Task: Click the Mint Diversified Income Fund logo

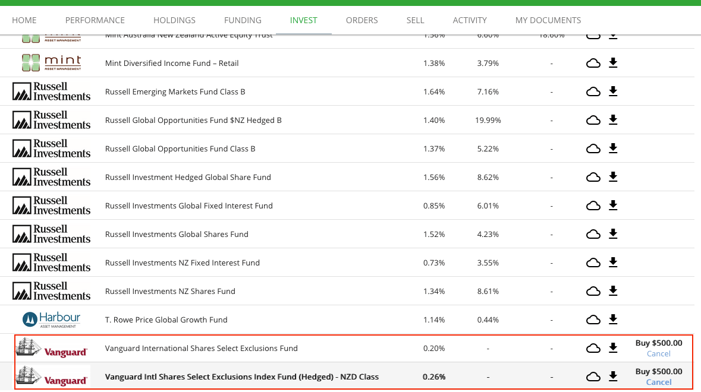Action: (51, 63)
